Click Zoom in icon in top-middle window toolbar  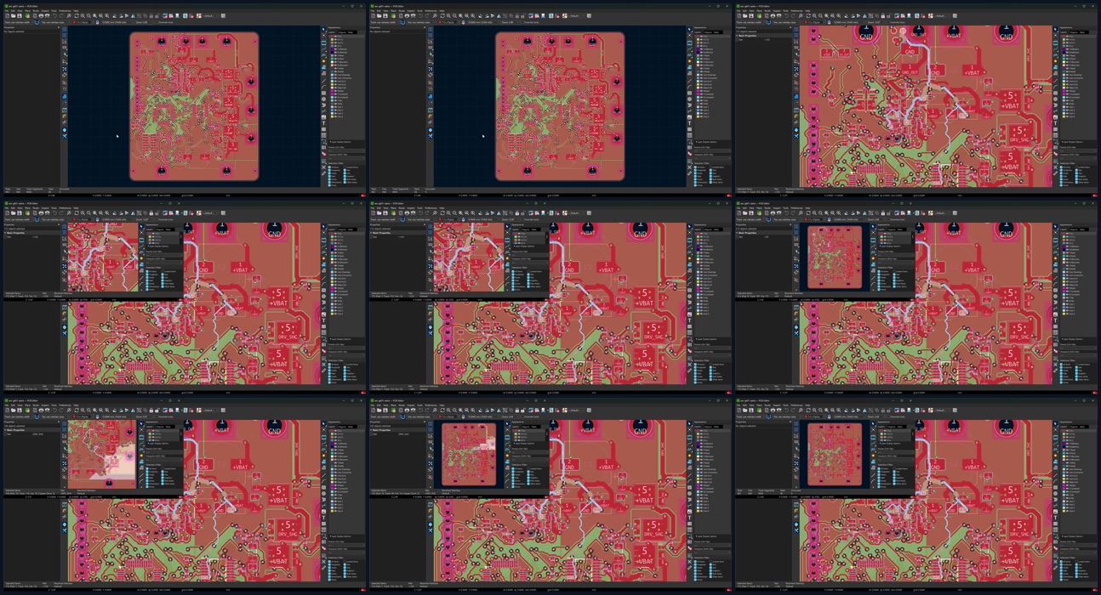(x=448, y=15)
